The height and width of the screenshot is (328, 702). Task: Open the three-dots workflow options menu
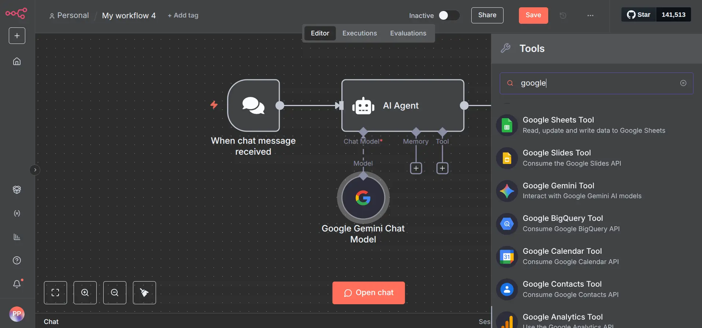(x=590, y=15)
